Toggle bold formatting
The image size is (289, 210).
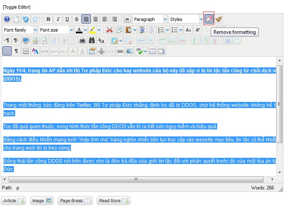[48, 19]
